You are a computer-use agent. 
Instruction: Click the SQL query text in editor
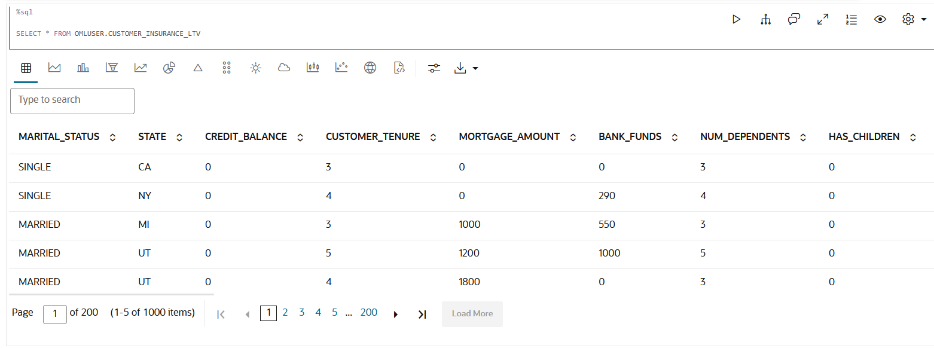[x=108, y=33]
